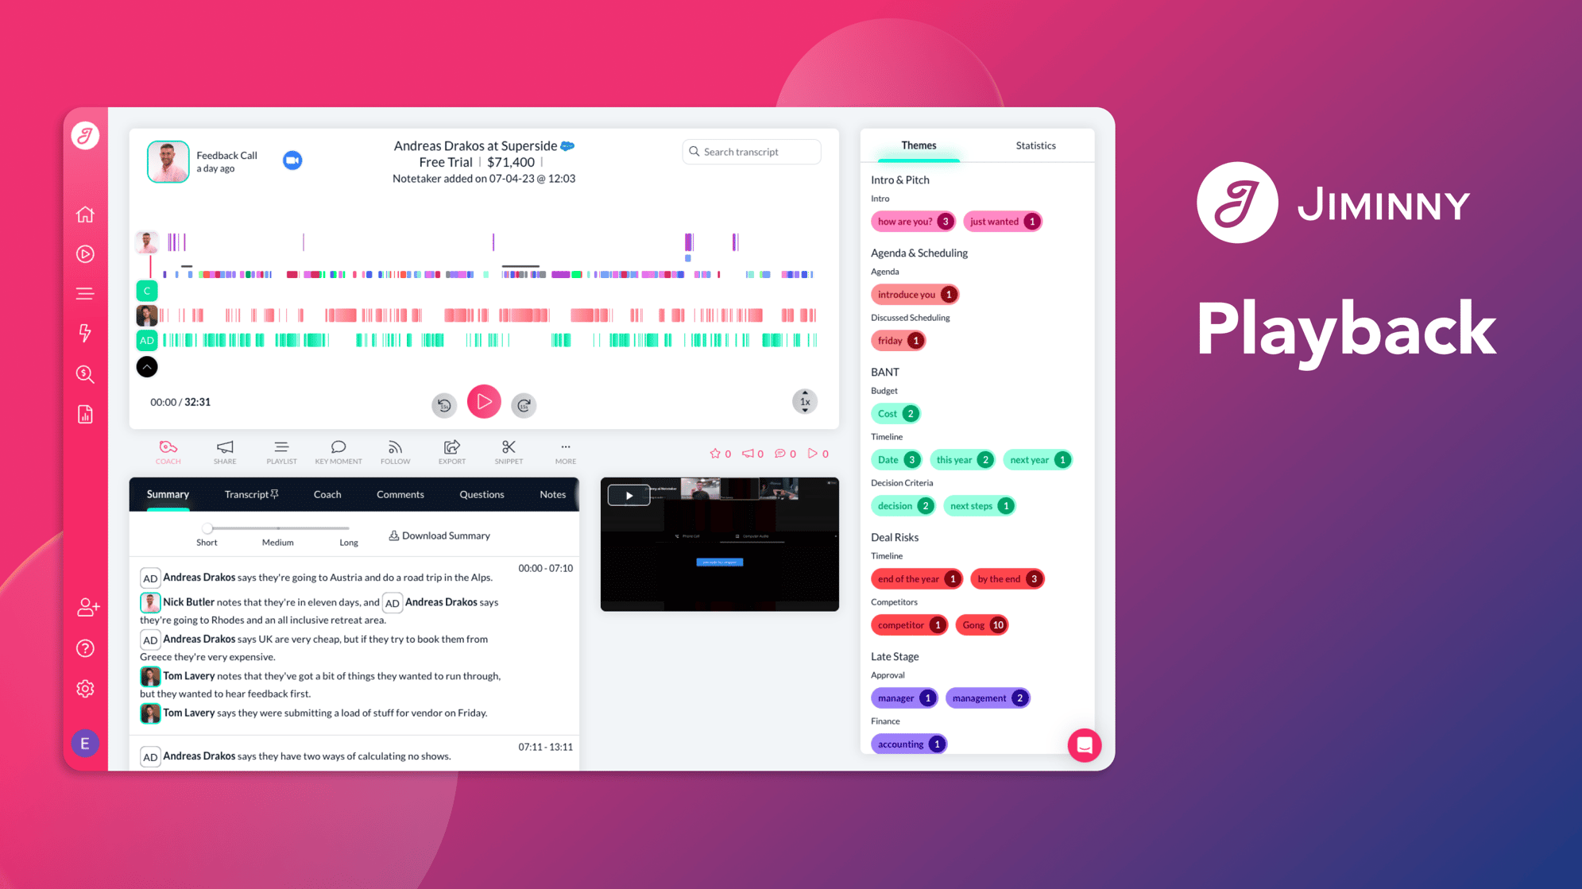The image size is (1582, 889).
Task: Click the Key Moment icon
Action: click(x=338, y=451)
